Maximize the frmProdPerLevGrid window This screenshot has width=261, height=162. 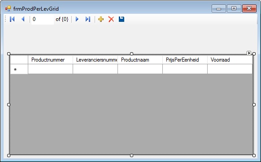click(234, 8)
